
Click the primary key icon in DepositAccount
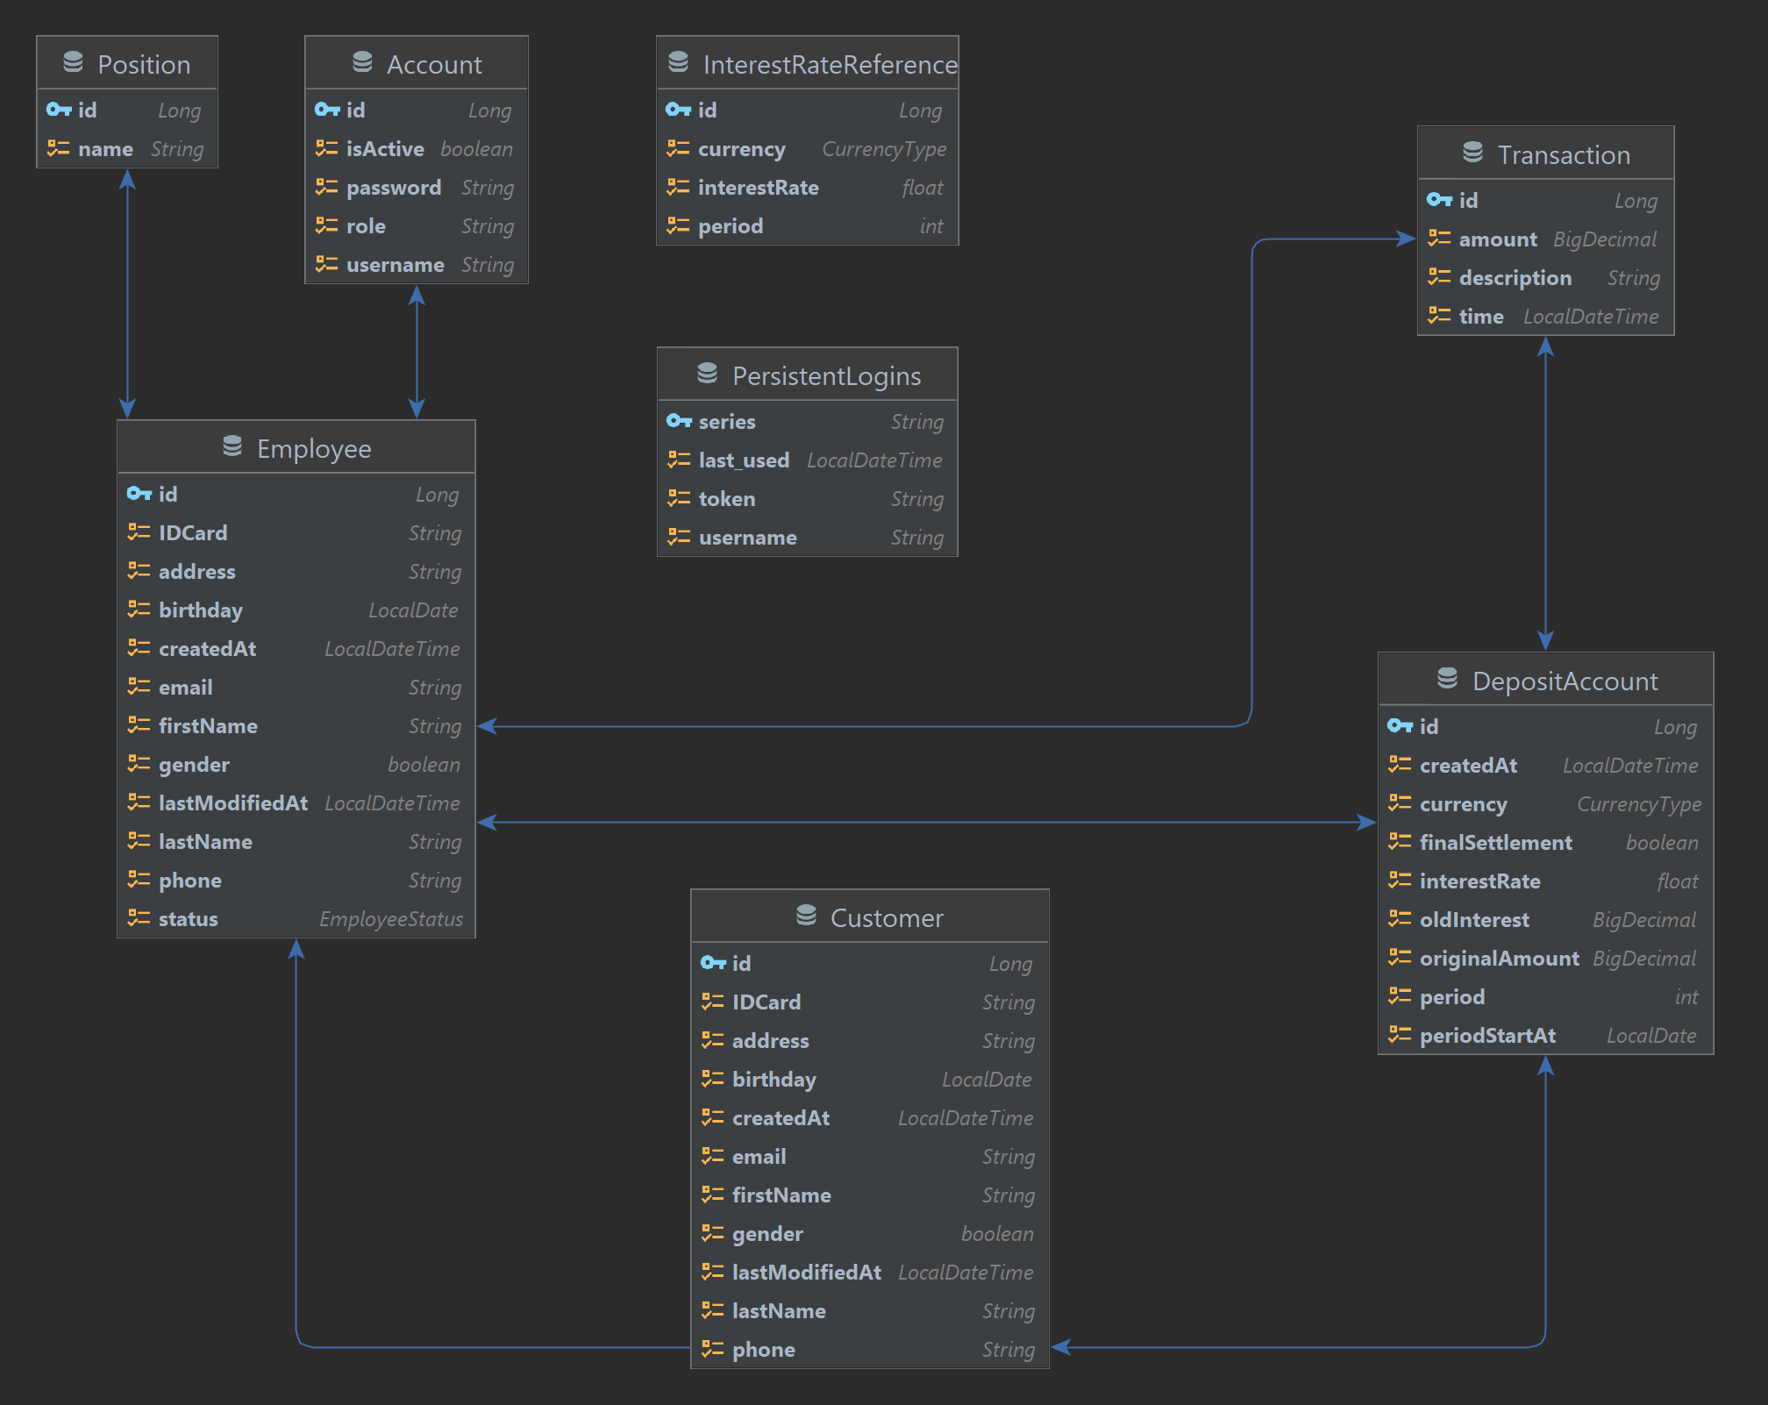pos(1400,726)
